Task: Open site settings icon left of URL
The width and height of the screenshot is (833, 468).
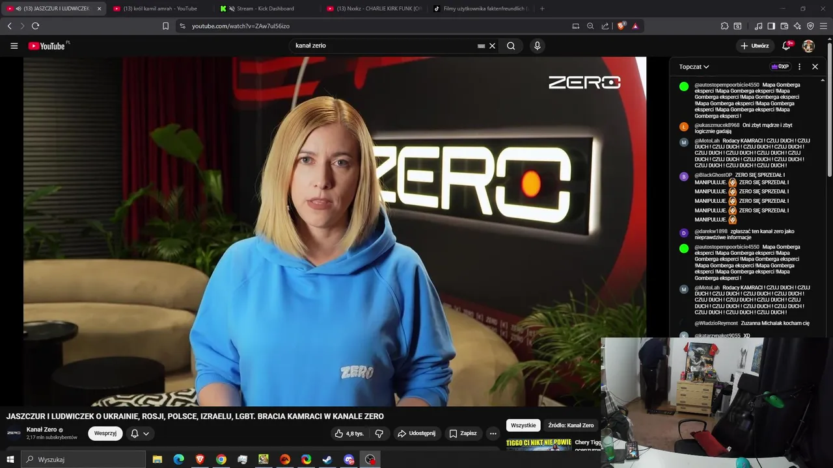Action: tap(182, 26)
